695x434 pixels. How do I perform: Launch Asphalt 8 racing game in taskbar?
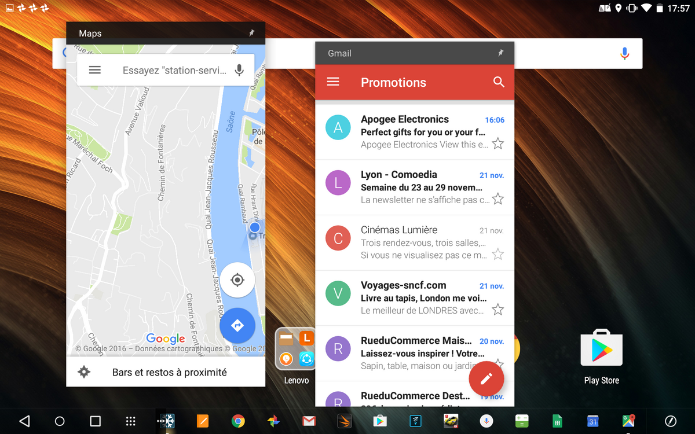point(451,421)
